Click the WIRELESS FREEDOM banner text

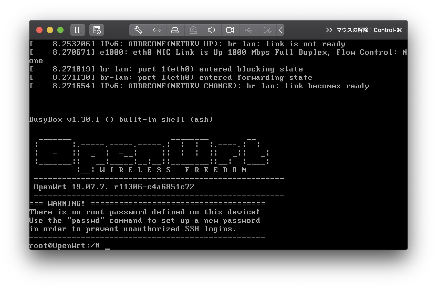(x=173, y=170)
